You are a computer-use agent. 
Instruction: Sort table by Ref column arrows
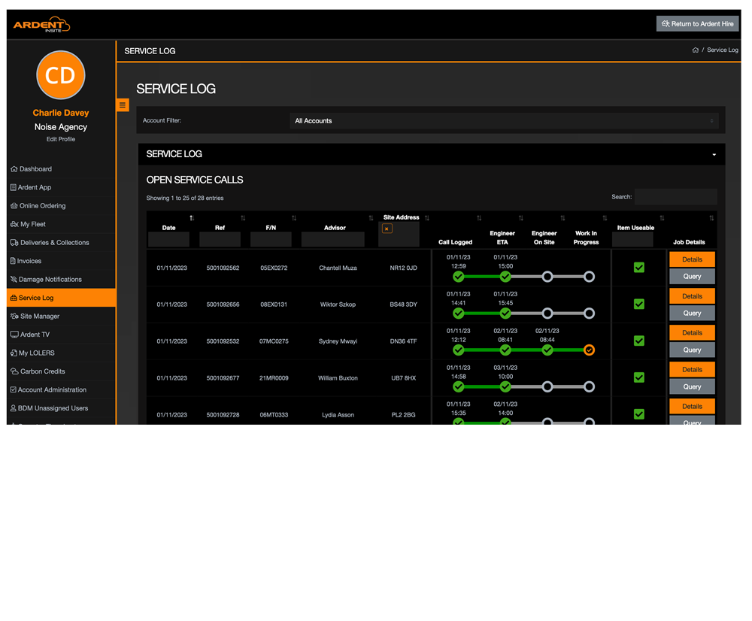pyautogui.click(x=243, y=218)
